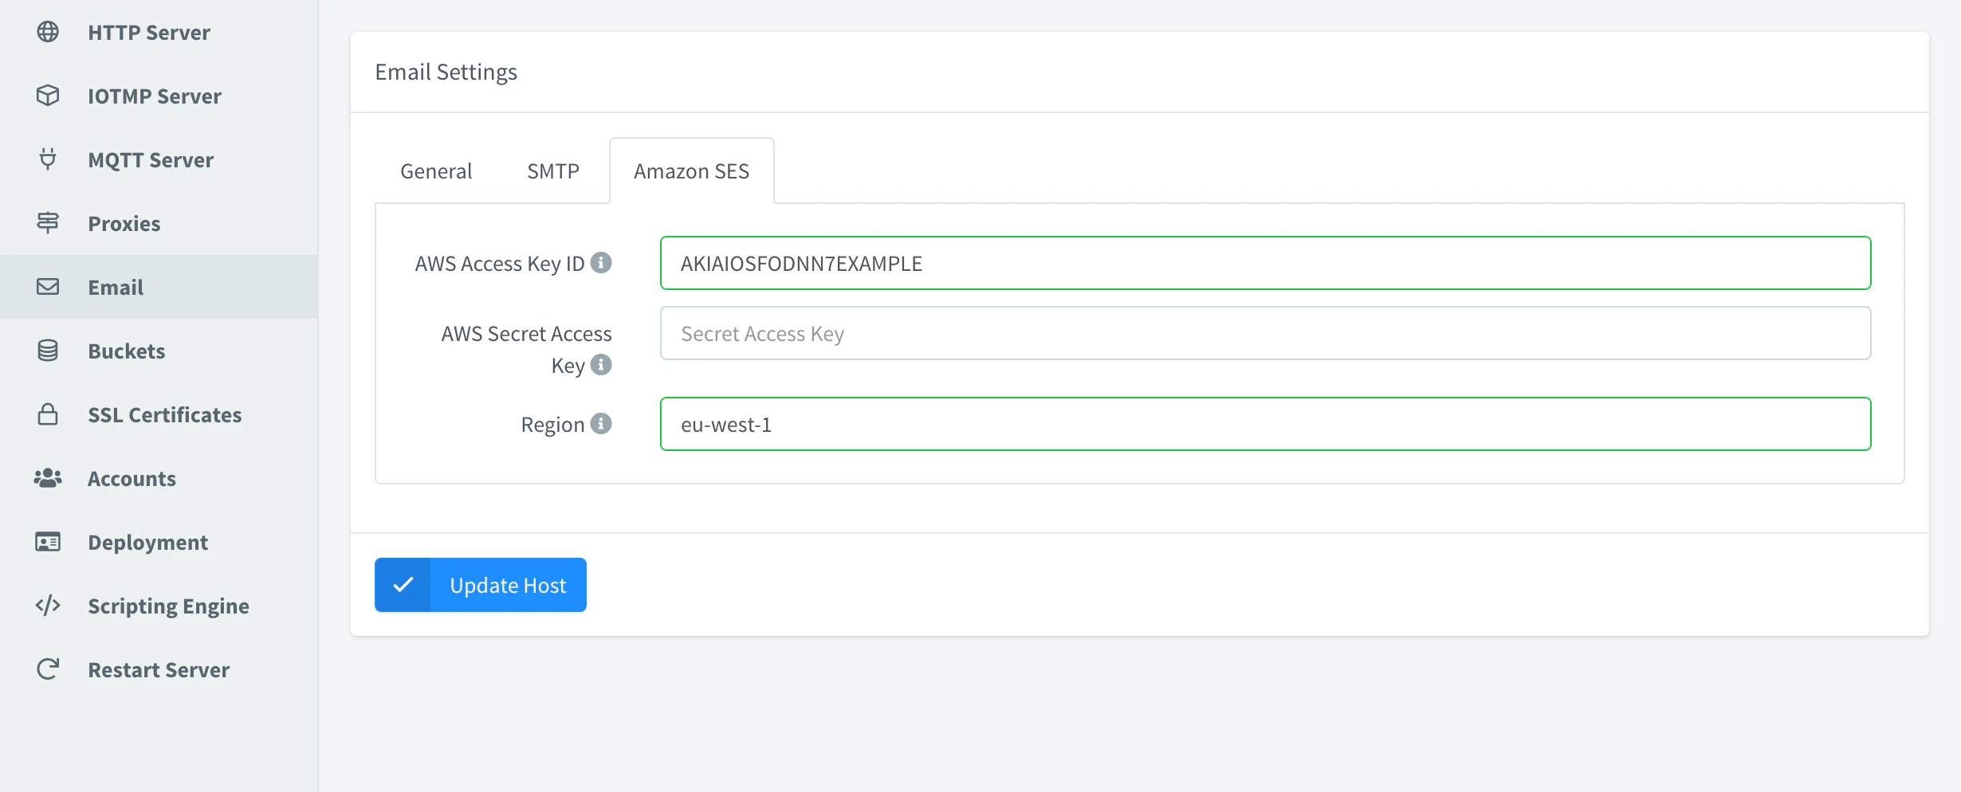Screen dimensions: 1961x792
Task: Click the checkmark on Update Host
Action: pyautogui.click(x=403, y=585)
